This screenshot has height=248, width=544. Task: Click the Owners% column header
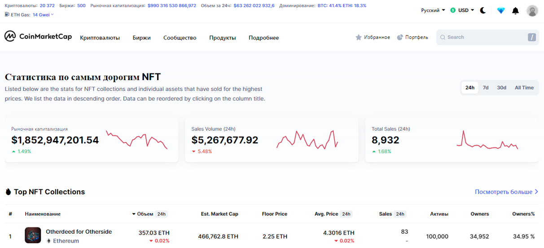click(x=523, y=214)
